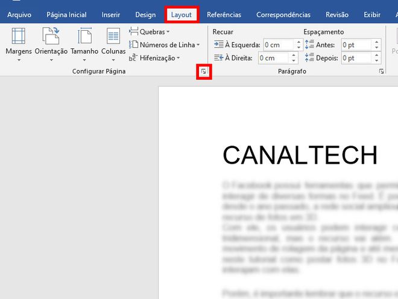Expand the arrow under Margens

pyautogui.click(x=19, y=60)
